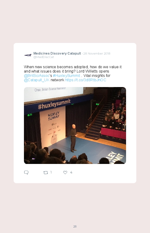This screenshot has height=233, width=150.
Task: Click the 28 November 2018 date
Action: click(97, 53)
